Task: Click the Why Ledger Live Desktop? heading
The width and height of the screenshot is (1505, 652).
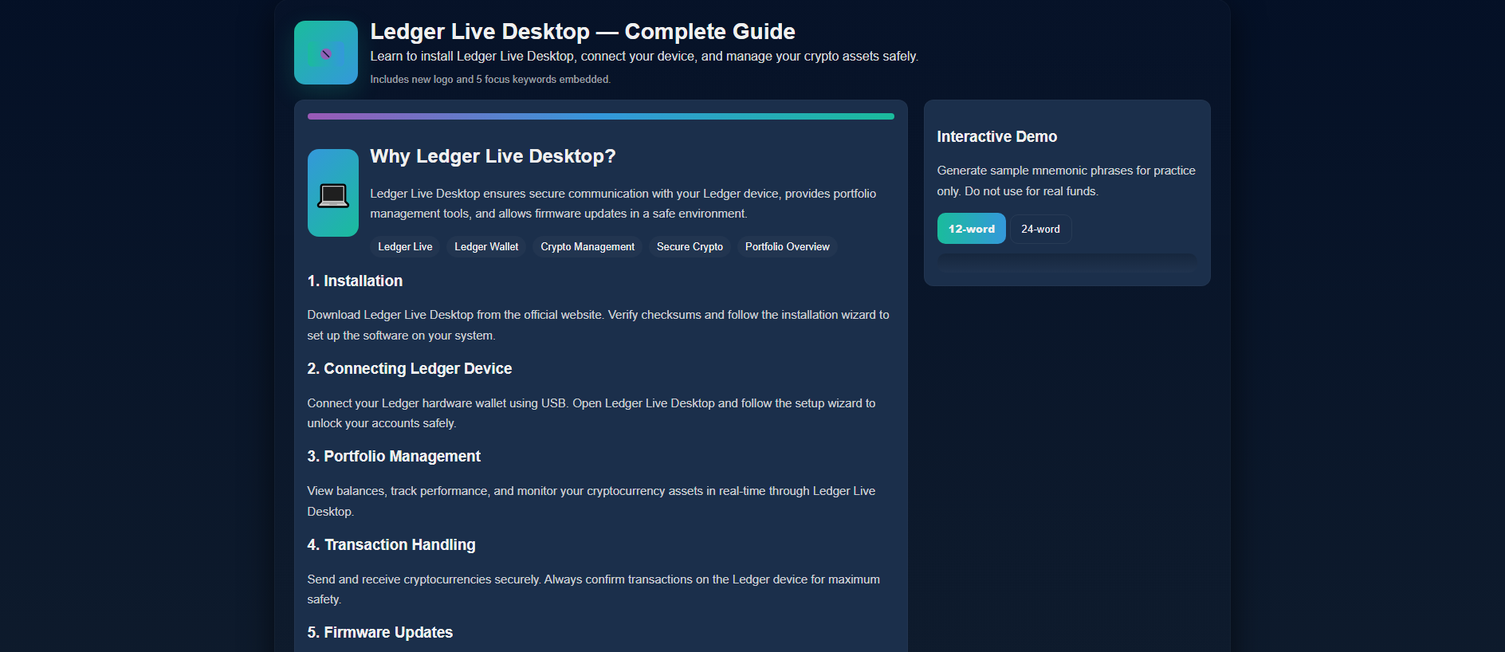Action: pyautogui.click(x=493, y=156)
